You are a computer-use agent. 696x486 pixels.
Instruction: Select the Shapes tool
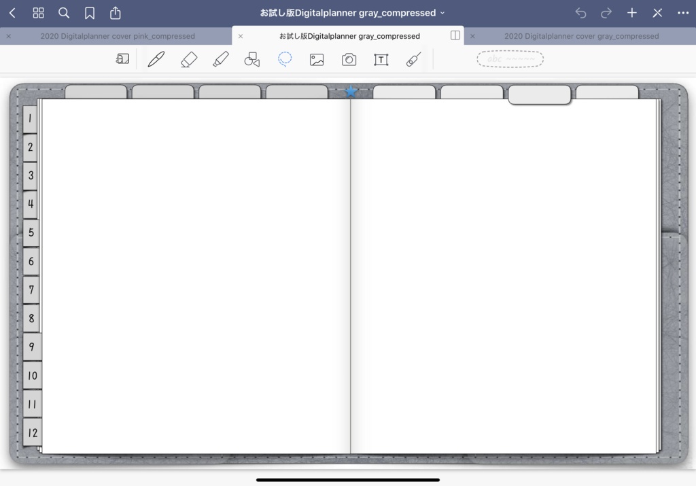[x=252, y=59]
